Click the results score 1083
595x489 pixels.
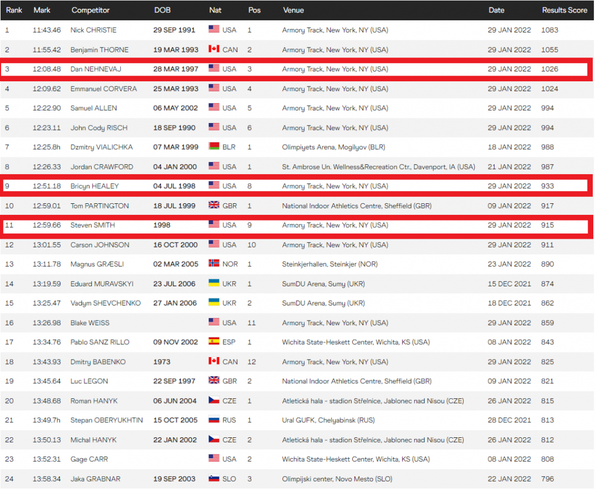[x=550, y=30]
